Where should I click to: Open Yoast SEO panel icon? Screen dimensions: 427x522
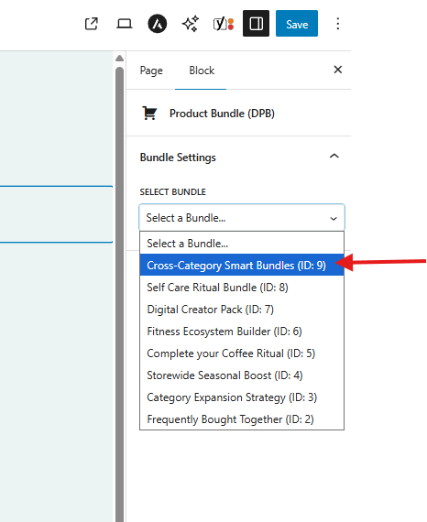pyautogui.click(x=224, y=24)
